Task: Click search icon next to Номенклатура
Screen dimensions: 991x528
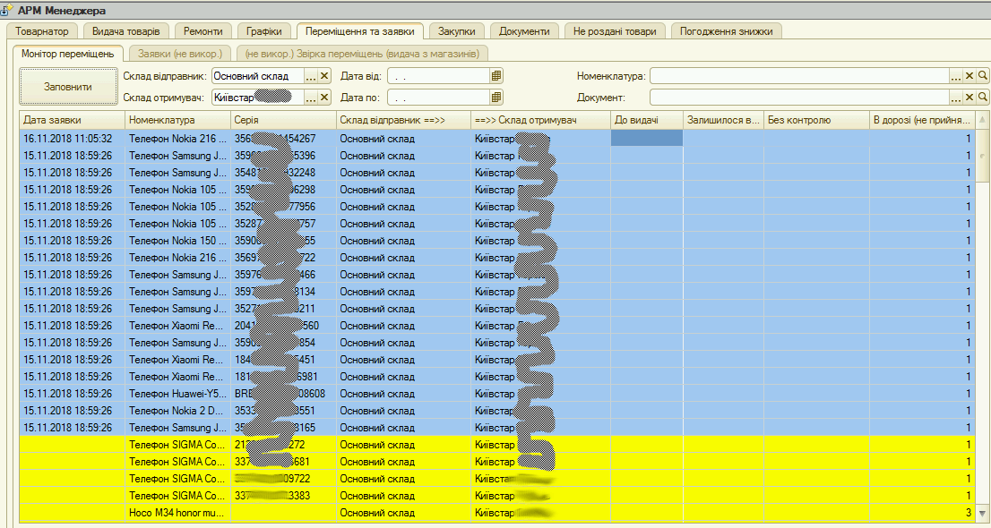Action: (x=983, y=76)
